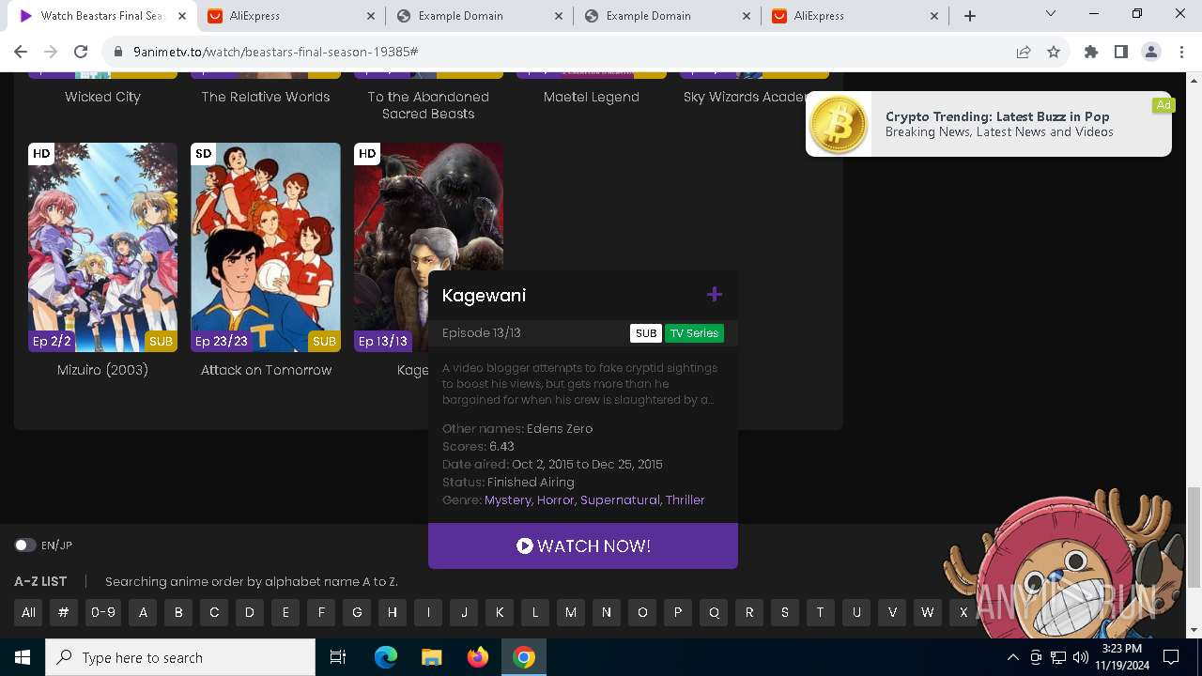Open the share page icon in address bar
This screenshot has width=1202, height=676.
(1024, 52)
